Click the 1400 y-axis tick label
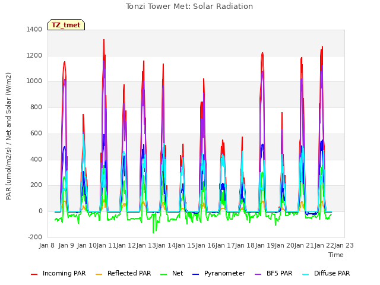The image size is (380, 285). [34, 29]
